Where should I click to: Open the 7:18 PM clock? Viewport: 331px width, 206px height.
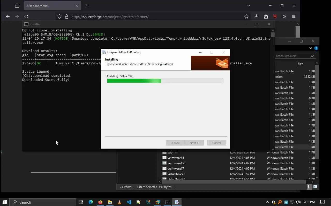tap(309, 202)
